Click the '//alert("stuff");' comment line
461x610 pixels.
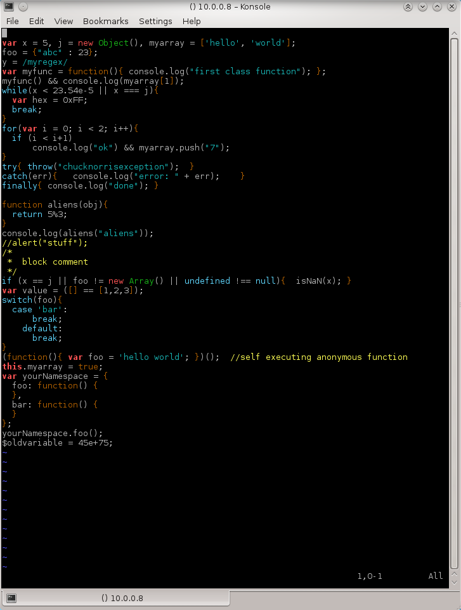point(44,242)
